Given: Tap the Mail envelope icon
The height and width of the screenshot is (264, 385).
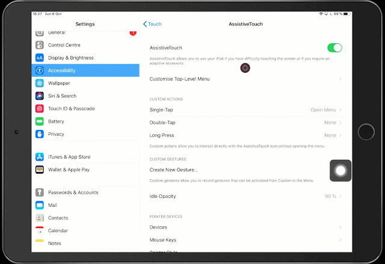Looking at the screenshot, I should 40,205.
